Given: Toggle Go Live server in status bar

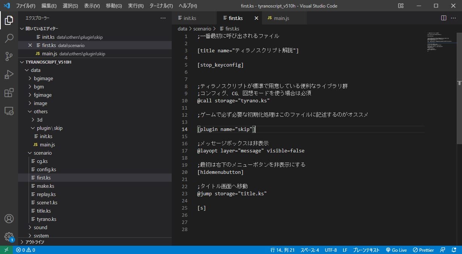Looking at the screenshot, I should [x=396, y=250].
